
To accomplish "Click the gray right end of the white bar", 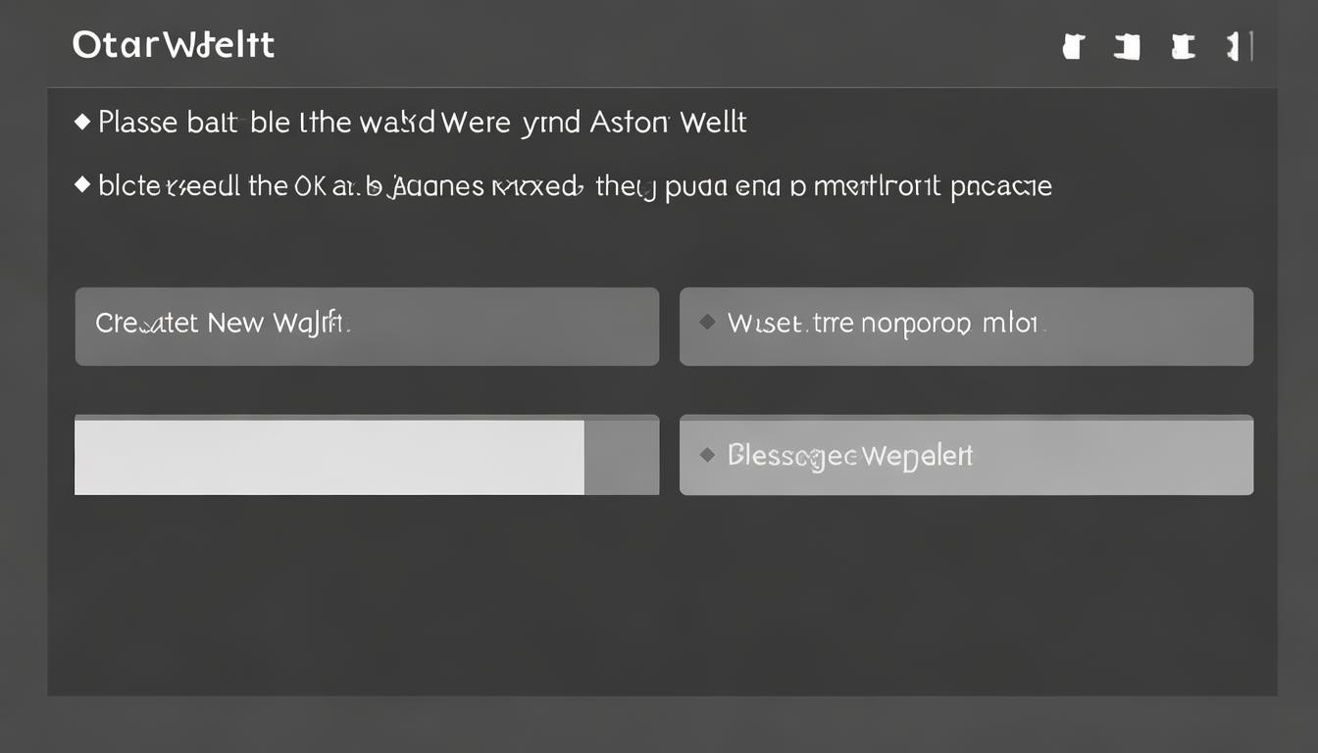I will [622, 457].
